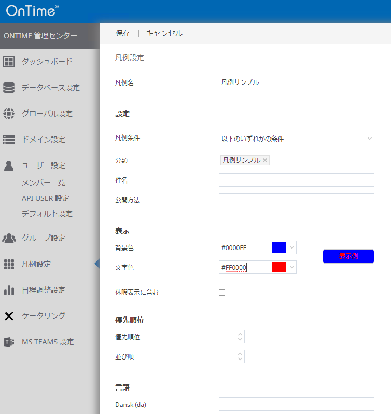This screenshot has width=391, height=414.
Task: Click the user silhouette icon
Action: tap(9, 165)
